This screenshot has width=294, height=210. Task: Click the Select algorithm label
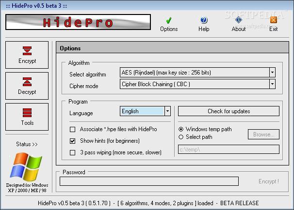(87, 75)
